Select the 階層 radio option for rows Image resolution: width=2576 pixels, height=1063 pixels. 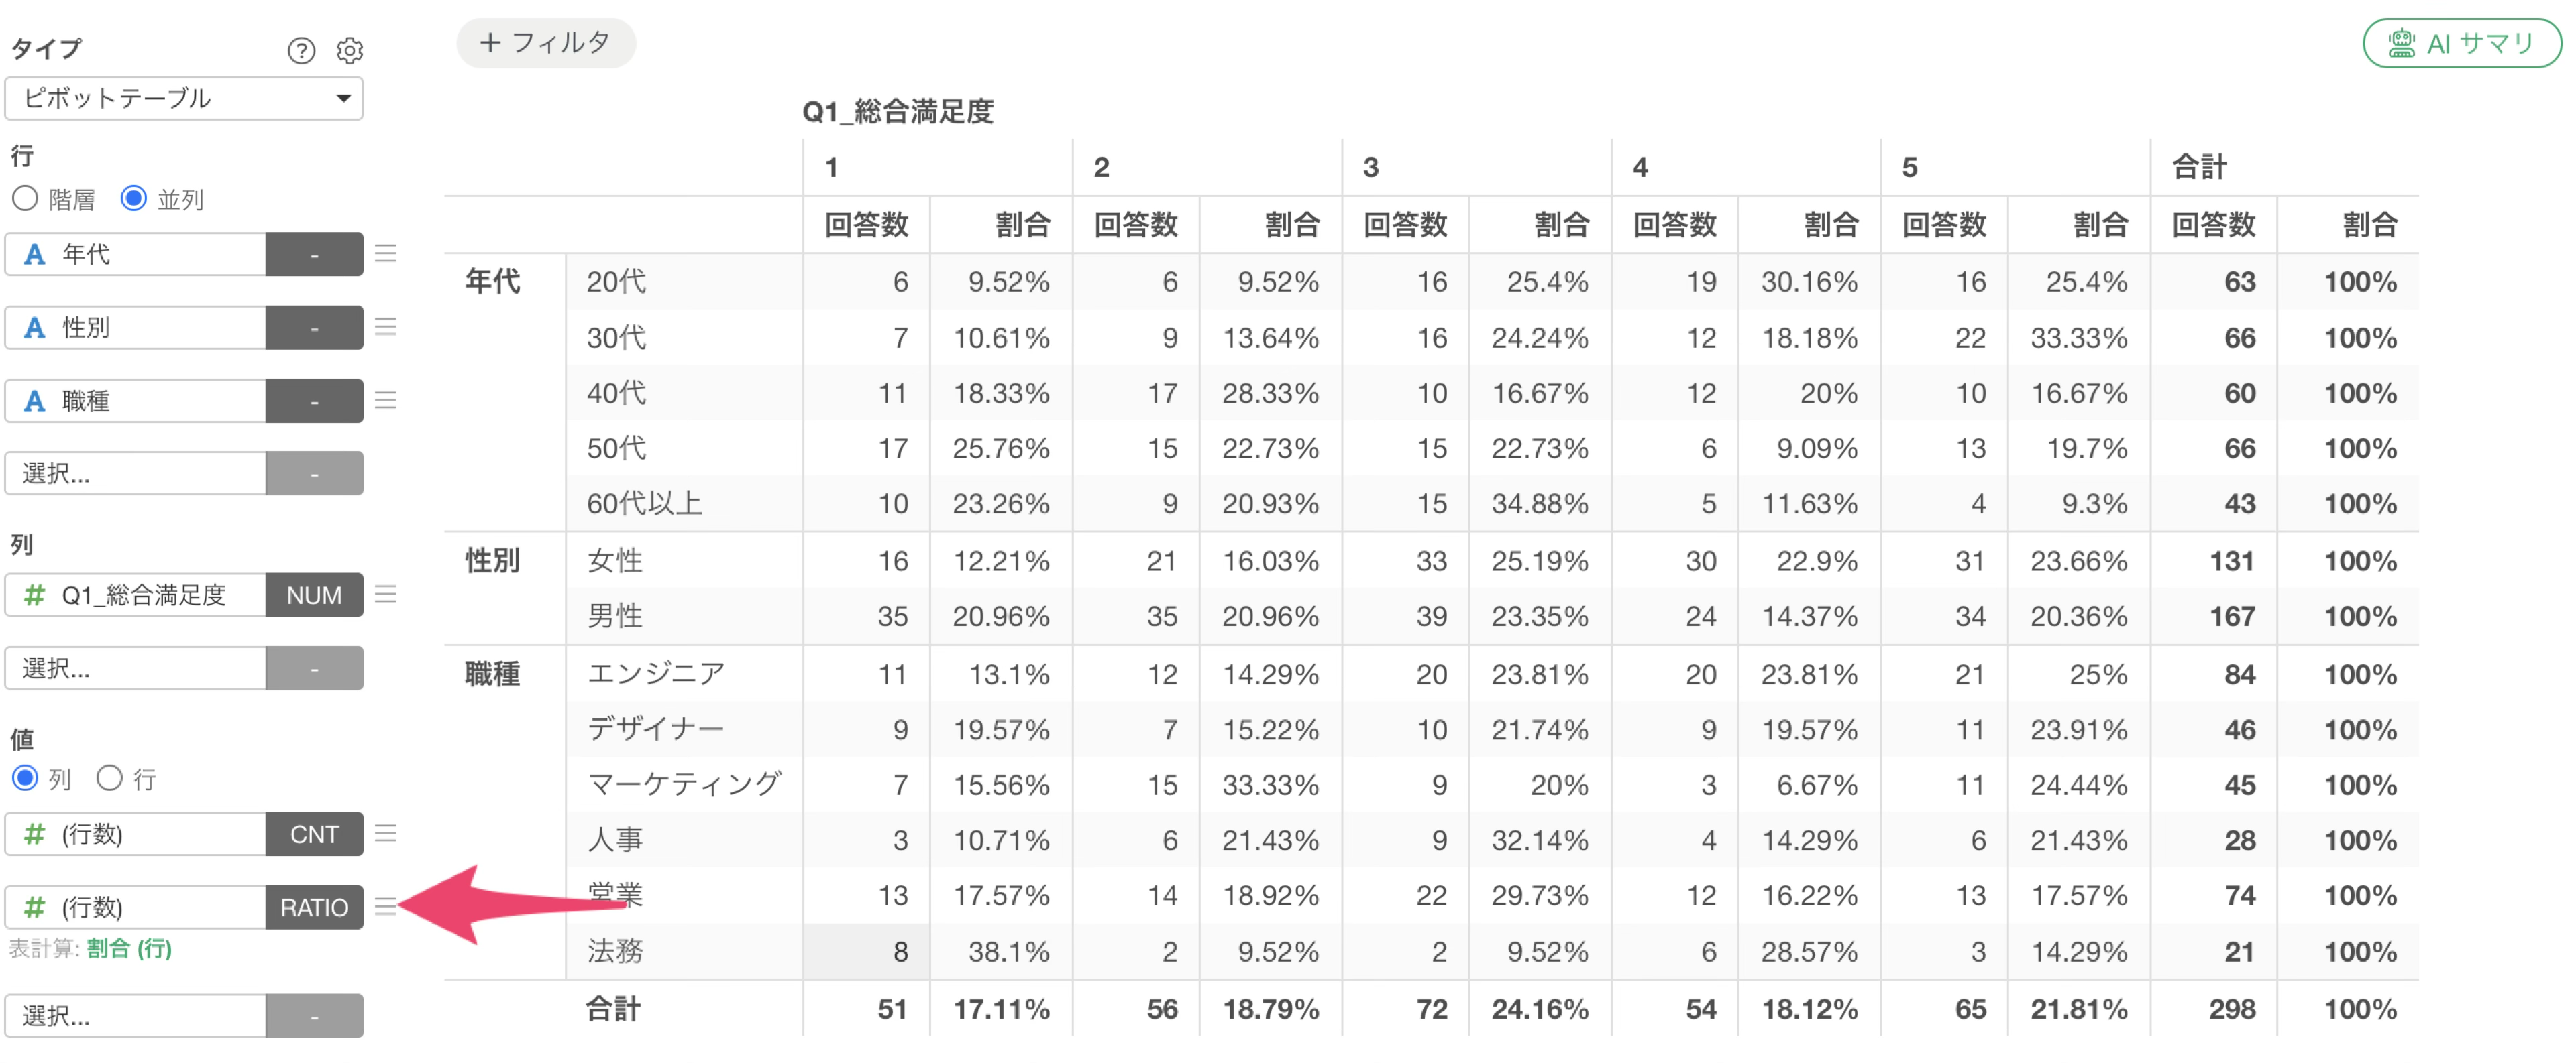click(25, 199)
